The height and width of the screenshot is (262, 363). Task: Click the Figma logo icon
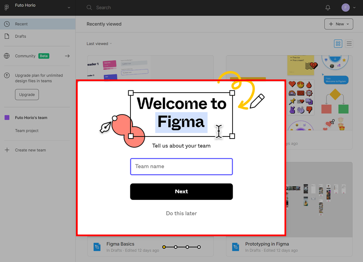click(x=6, y=8)
